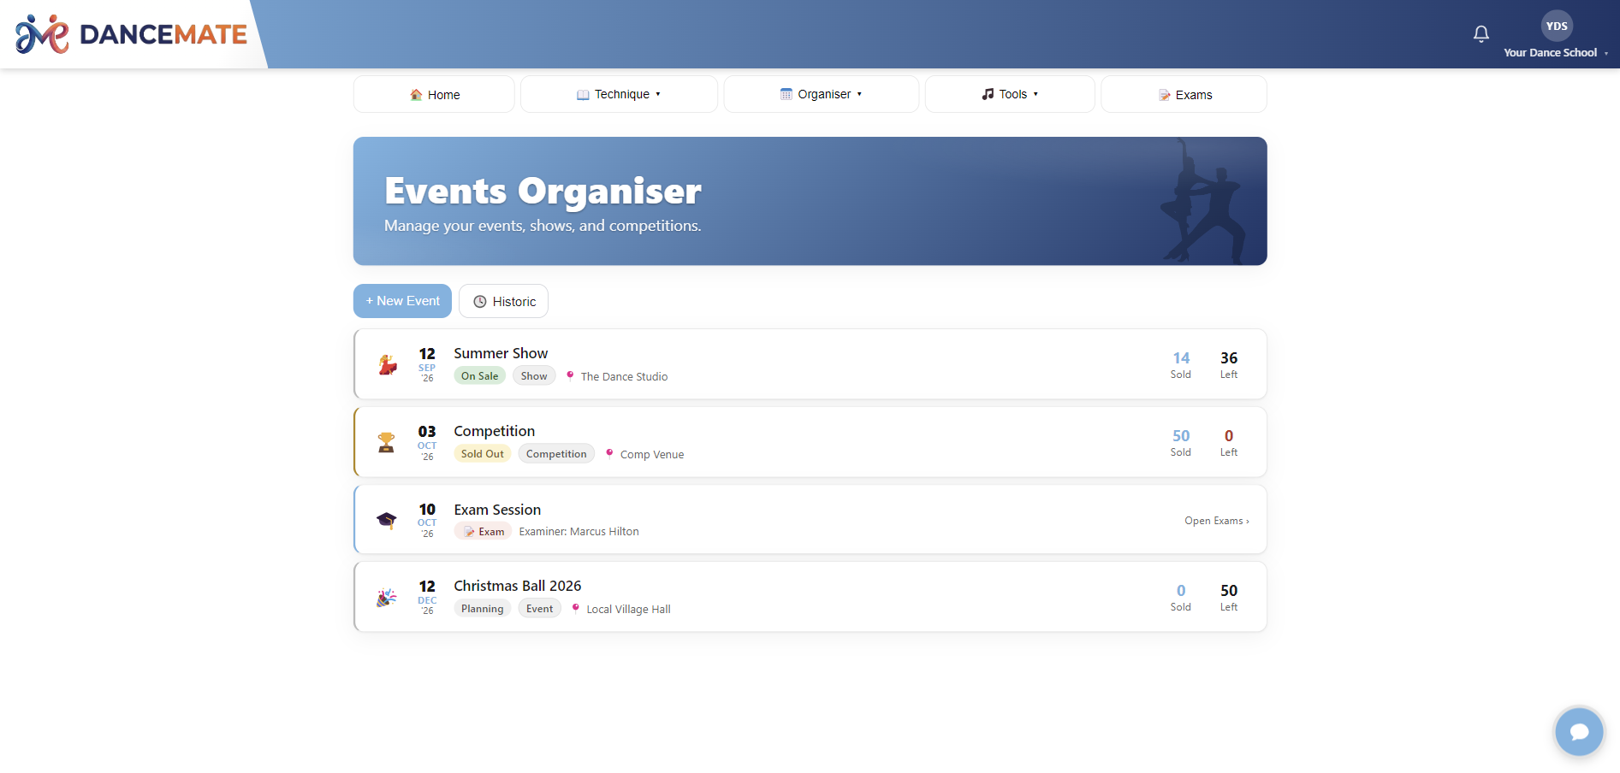The width and height of the screenshot is (1620, 773).
Task: Click the 10 OCT '26 date
Action: tap(427, 520)
